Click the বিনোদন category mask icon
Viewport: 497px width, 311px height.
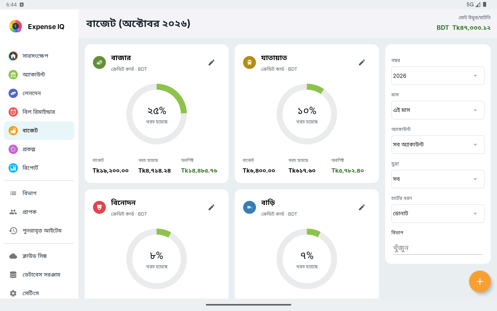[99, 207]
